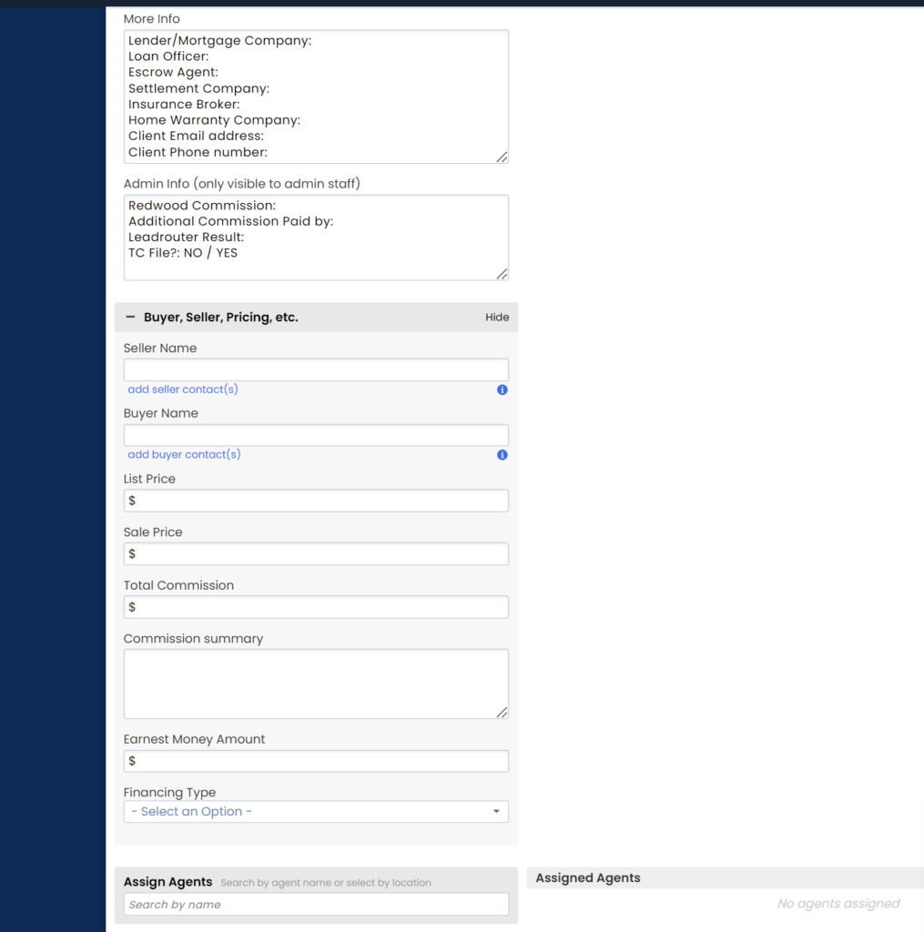924x932 pixels.
Task: Click 'Insurance Broker:' line in More Info
Action: 184,104
